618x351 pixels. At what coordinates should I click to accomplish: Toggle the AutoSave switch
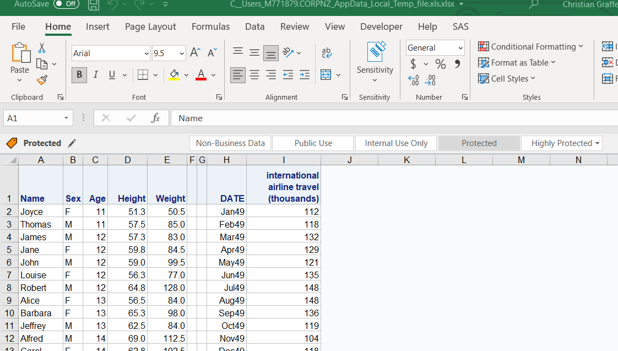pos(66,4)
